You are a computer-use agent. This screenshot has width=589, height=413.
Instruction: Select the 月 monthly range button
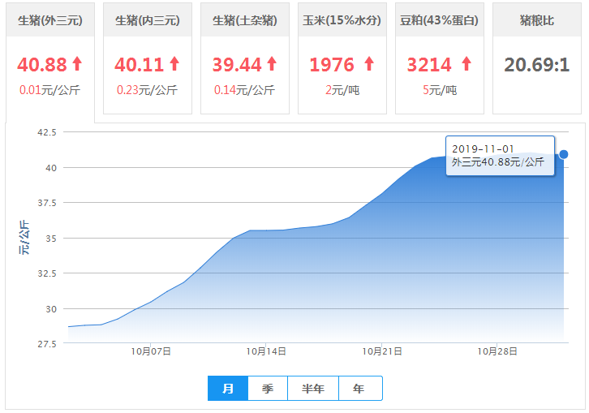228,389
